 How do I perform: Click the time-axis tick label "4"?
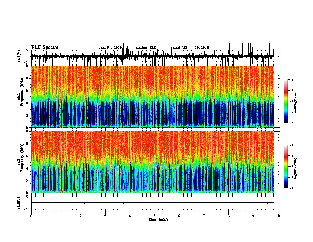click(130, 216)
